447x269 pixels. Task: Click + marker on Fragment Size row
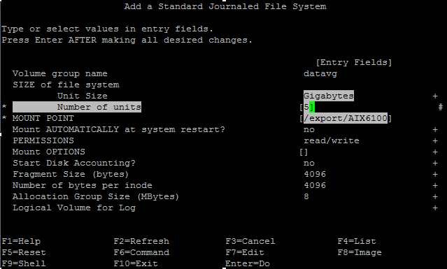tap(435, 175)
